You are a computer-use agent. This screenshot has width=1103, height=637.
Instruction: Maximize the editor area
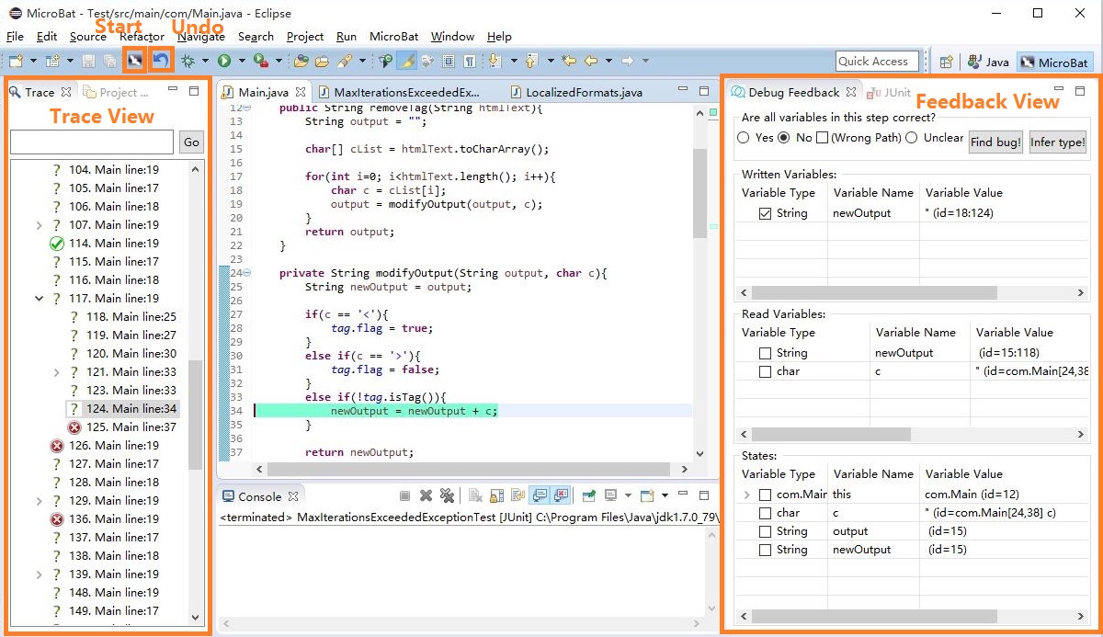(703, 91)
